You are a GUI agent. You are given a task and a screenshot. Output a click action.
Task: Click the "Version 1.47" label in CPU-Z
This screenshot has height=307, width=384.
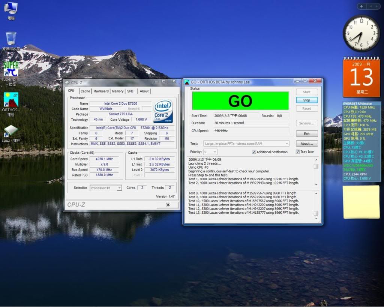pos(165,196)
